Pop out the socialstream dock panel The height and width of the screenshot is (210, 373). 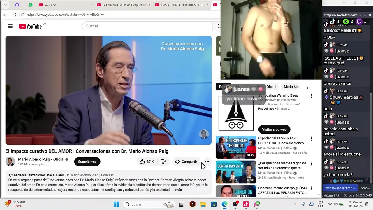365,15
